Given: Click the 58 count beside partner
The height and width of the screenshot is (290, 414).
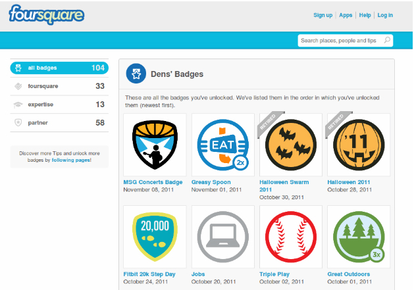Looking at the screenshot, I should coord(100,123).
